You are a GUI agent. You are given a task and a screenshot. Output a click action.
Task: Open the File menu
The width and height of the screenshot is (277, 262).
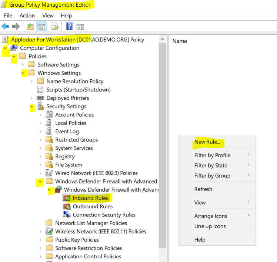[8, 16]
